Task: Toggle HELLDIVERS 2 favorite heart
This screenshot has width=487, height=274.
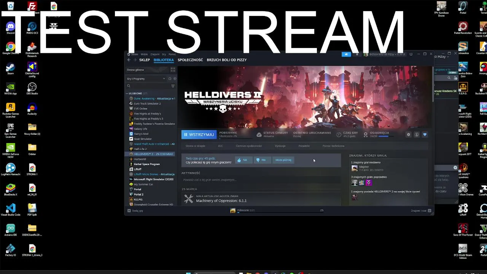Action: [x=425, y=134]
